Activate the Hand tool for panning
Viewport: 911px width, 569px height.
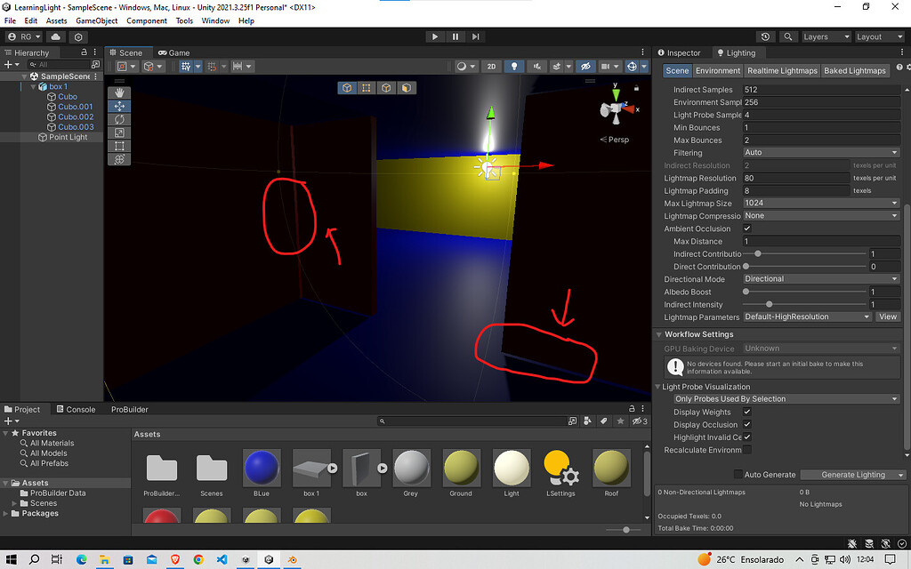[x=120, y=92]
